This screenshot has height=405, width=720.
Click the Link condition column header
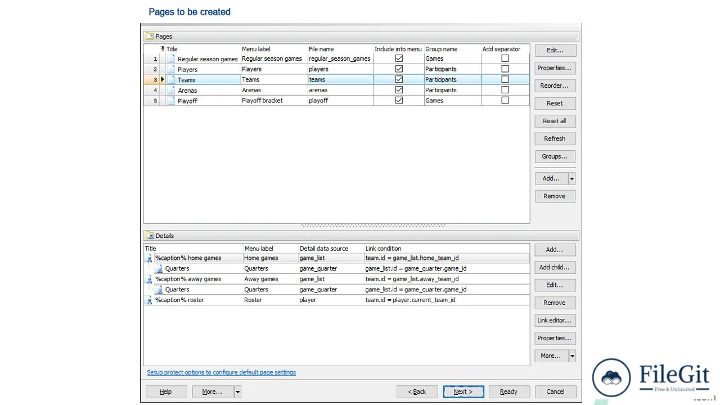447,248
